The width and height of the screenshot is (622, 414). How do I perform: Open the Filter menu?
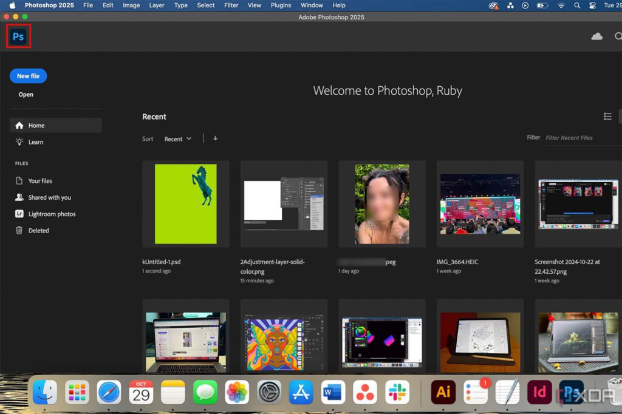tap(231, 5)
